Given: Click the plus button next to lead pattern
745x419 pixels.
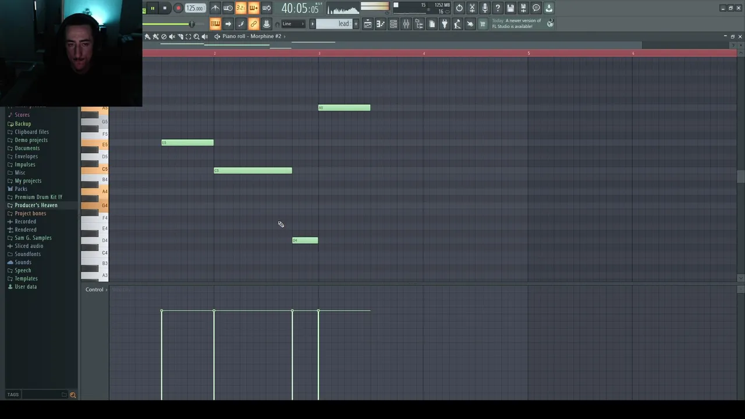Looking at the screenshot, I should [x=356, y=24].
